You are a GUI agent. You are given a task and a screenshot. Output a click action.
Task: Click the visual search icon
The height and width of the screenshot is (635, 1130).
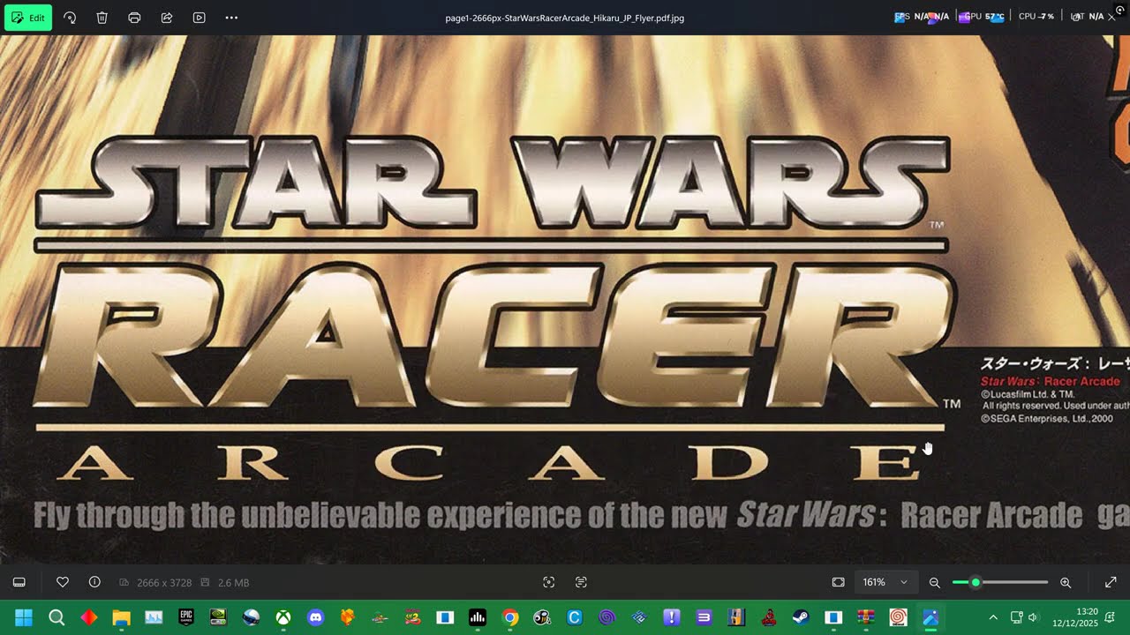point(549,582)
